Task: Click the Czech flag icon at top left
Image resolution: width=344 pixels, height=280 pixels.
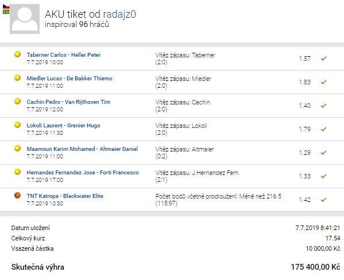Action: coord(6,6)
